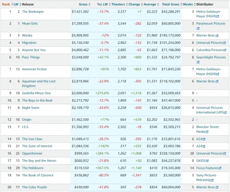This screenshot has width=230, height=192.
Task: Click external link icon beside Bleecker Street Media
Action: coord(207,132)
